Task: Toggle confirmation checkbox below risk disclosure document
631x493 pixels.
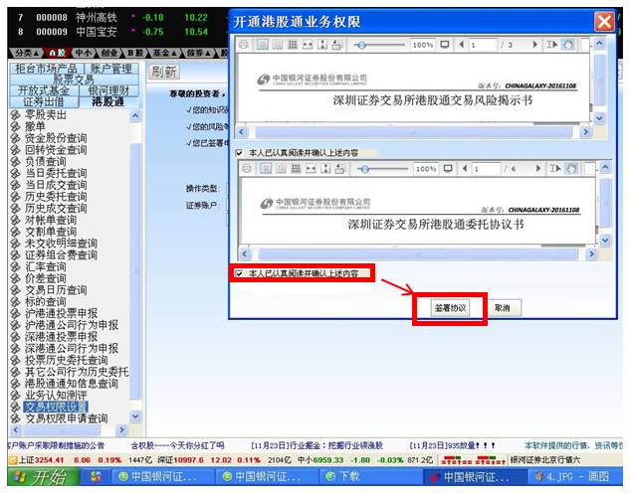Action: tap(240, 153)
